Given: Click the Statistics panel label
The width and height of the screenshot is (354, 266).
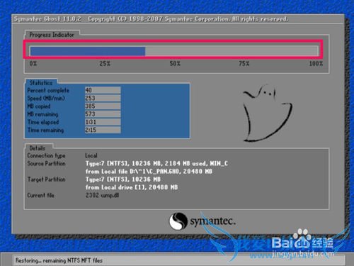Looking at the screenshot, I should coord(41,83).
